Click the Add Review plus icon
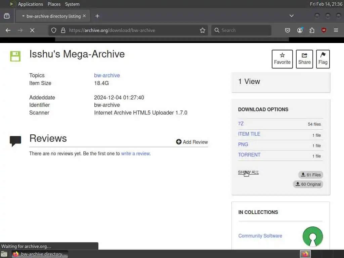This screenshot has height=258, width=344. tap(179, 142)
